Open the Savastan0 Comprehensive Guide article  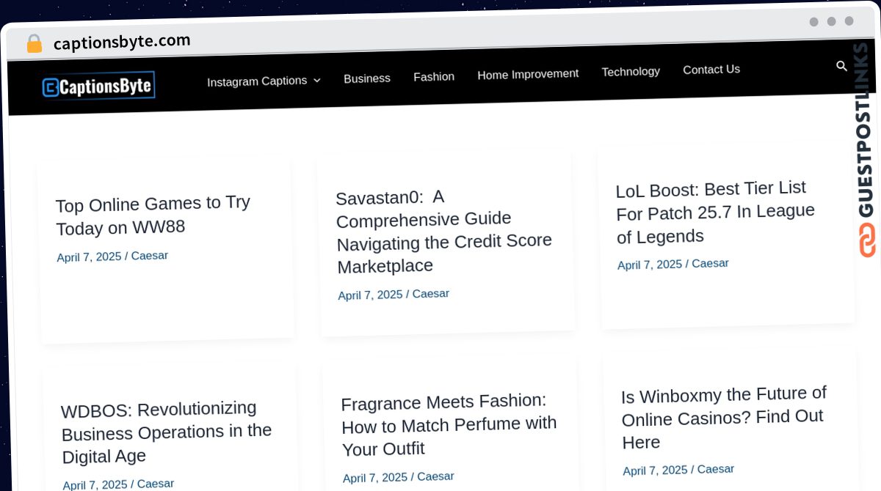coord(443,232)
